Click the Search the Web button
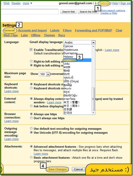The image size is (133, 176). tap(88, 12)
